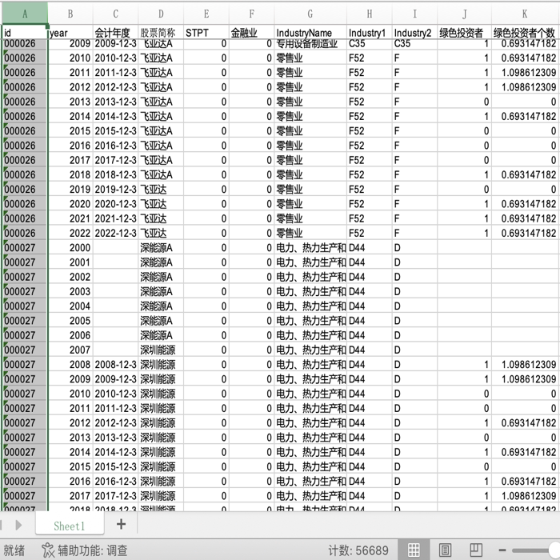
Task: Click the 'Industry2' header cell
Action: [414, 33]
